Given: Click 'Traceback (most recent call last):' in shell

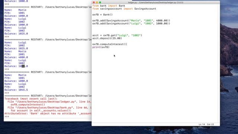Looking at the screenshot, I should pyautogui.click(x=31, y=99).
